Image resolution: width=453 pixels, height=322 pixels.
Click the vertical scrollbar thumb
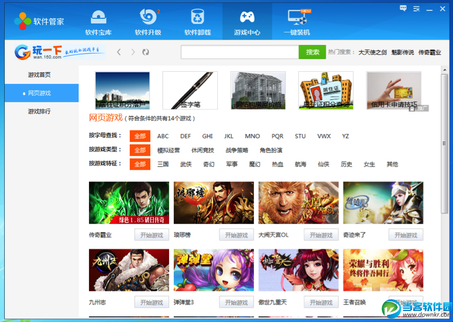(444, 143)
